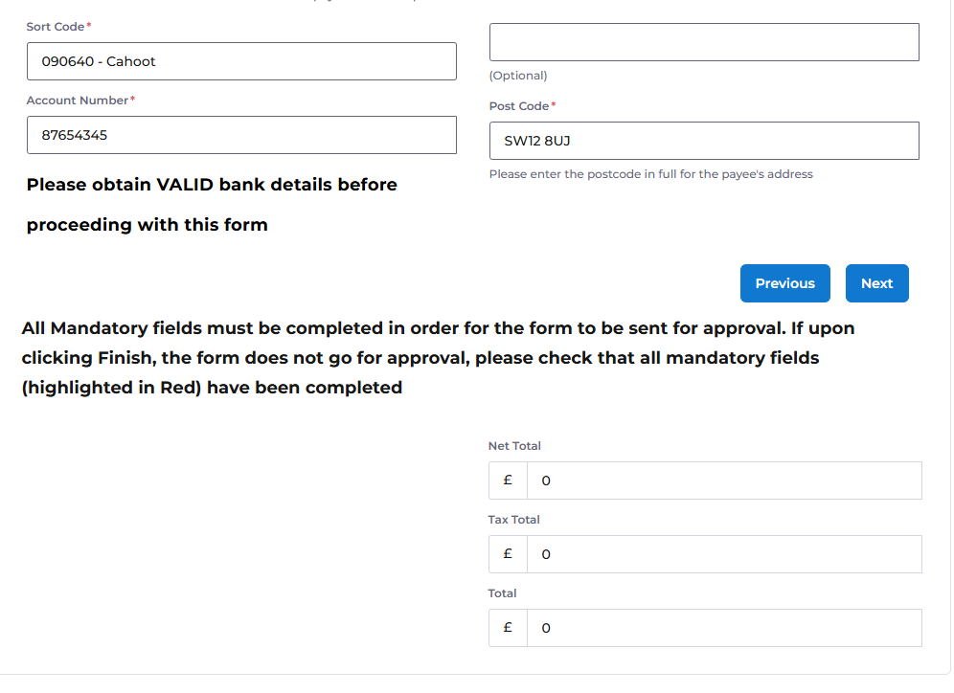The width and height of the screenshot is (954, 693).
Task: Select the Post Code field containing SW12 8UJ
Action: 704,141
